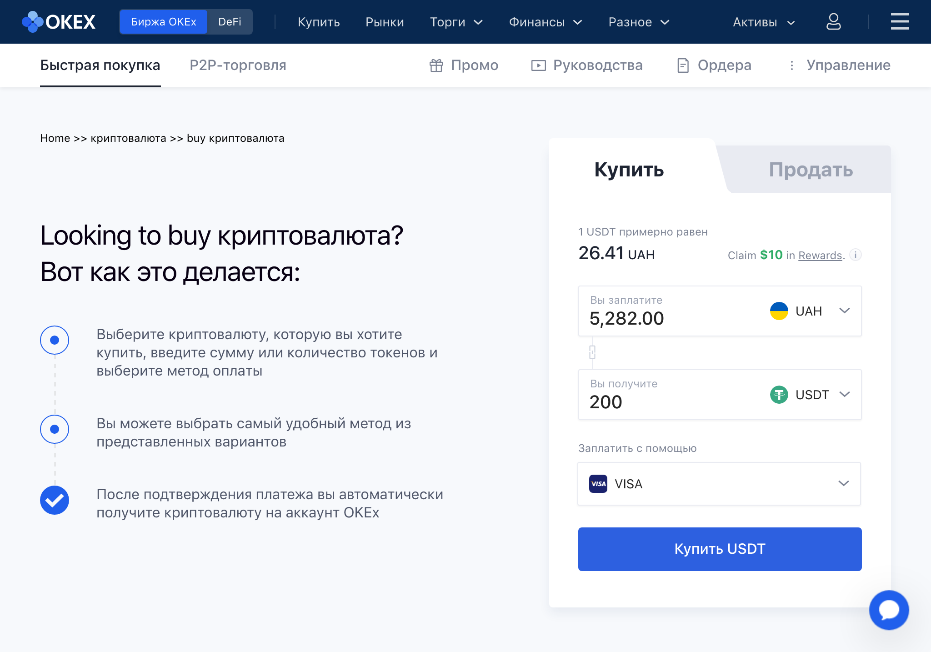Follow the Rewards link
Screen dimensions: 931x652
coord(820,256)
